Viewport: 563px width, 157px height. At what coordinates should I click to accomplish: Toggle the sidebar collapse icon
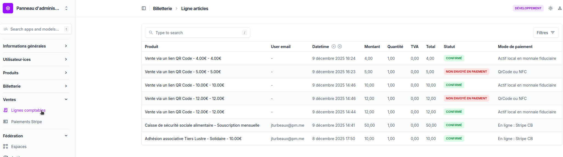point(144,8)
